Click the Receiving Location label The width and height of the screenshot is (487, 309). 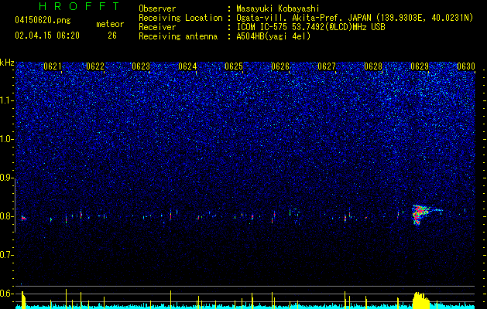tap(180, 18)
